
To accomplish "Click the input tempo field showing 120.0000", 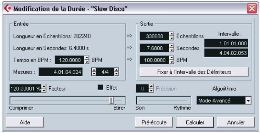I will 70,60.
